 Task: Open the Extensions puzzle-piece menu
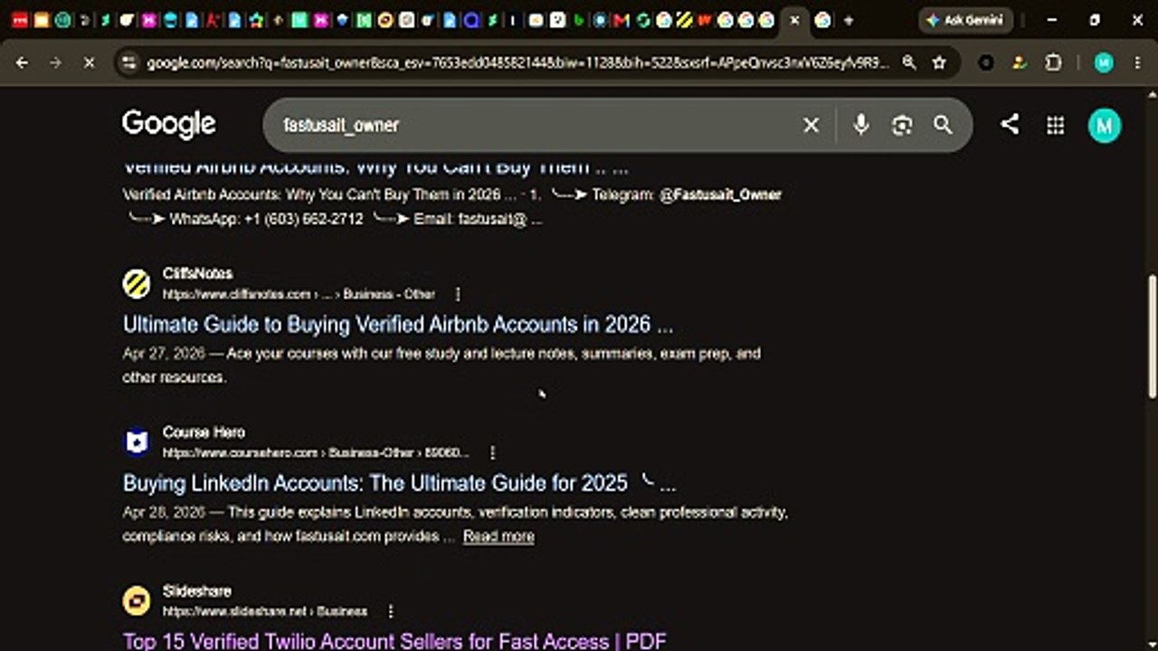tap(1053, 62)
